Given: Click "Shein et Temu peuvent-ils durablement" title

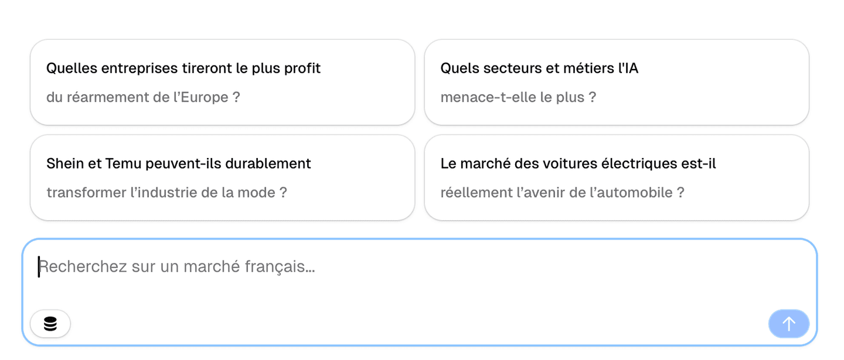Looking at the screenshot, I should 179,164.
